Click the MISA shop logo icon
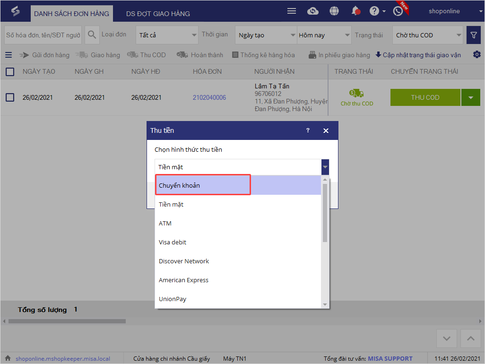Screen dimensions: 485x364 [x=15, y=11]
